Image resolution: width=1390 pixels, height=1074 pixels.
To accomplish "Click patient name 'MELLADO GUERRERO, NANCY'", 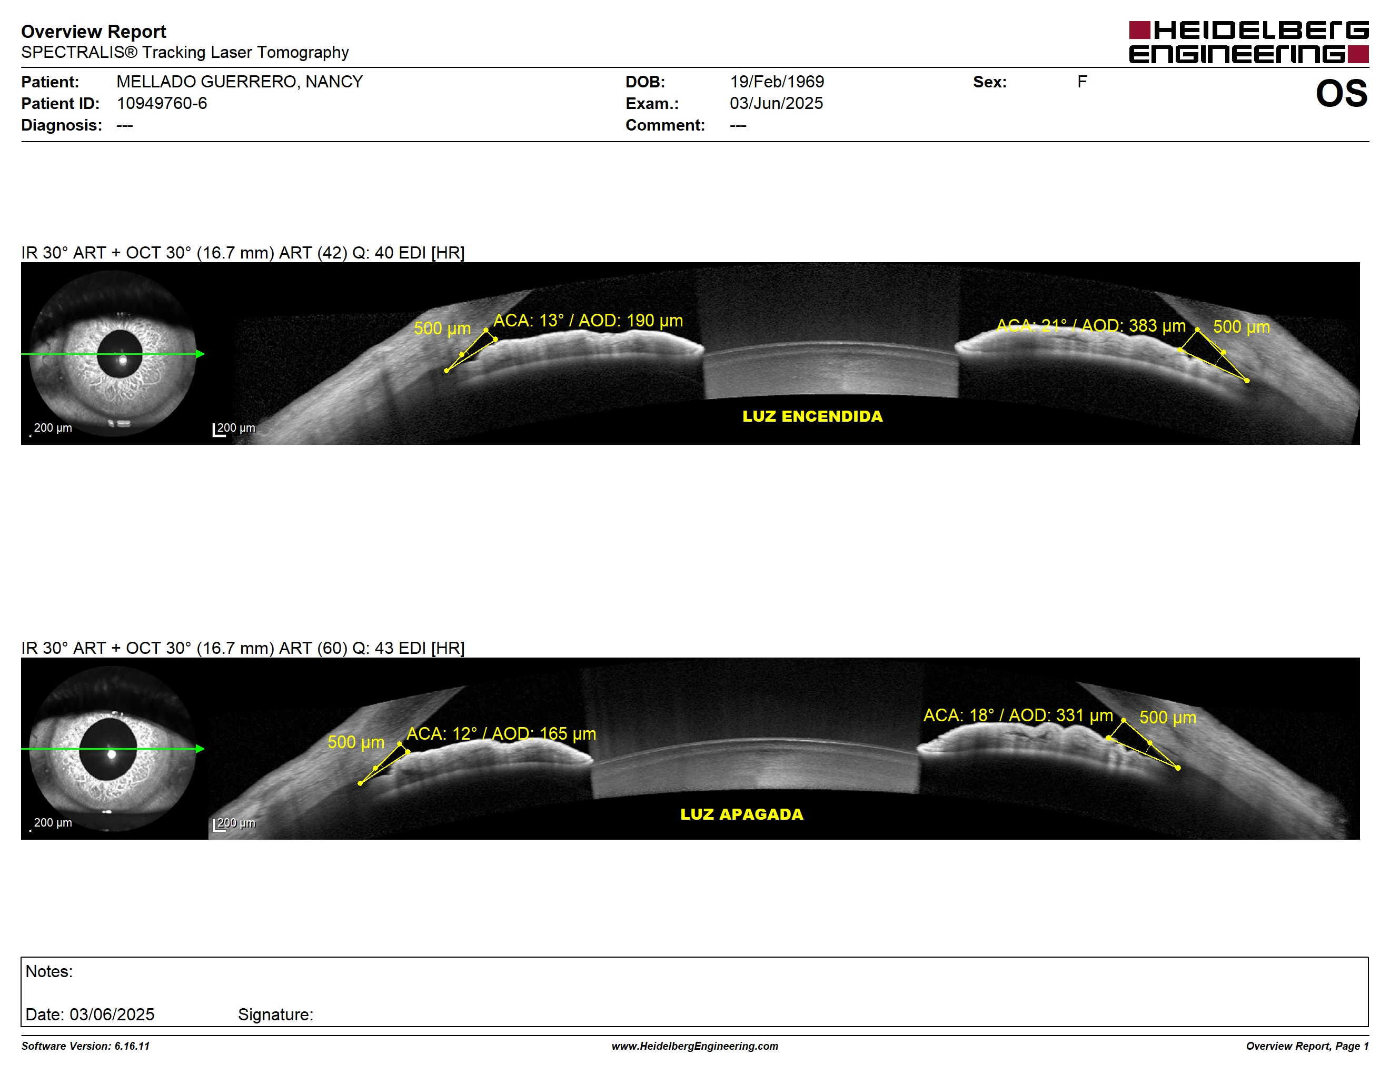I will coord(240,82).
